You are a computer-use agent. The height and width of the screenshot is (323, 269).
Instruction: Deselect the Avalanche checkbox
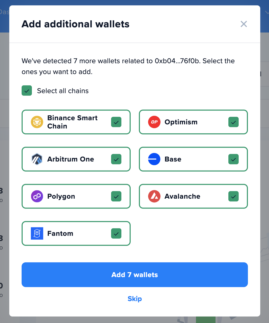pos(234,196)
